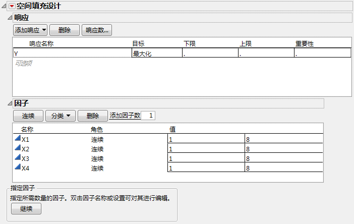Click the 连续 role cell for X4
354x224 pixels.
click(x=97, y=168)
